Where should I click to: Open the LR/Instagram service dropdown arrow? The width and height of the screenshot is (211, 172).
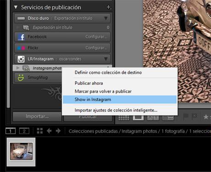(105, 59)
